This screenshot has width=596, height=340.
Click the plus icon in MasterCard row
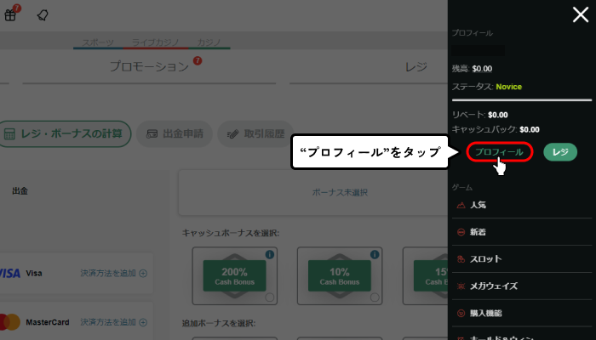pyautogui.click(x=143, y=322)
